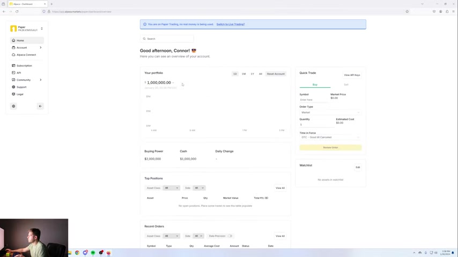Open the Home sidebar item
Viewport: 458px width, 257px height.
point(27,40)
